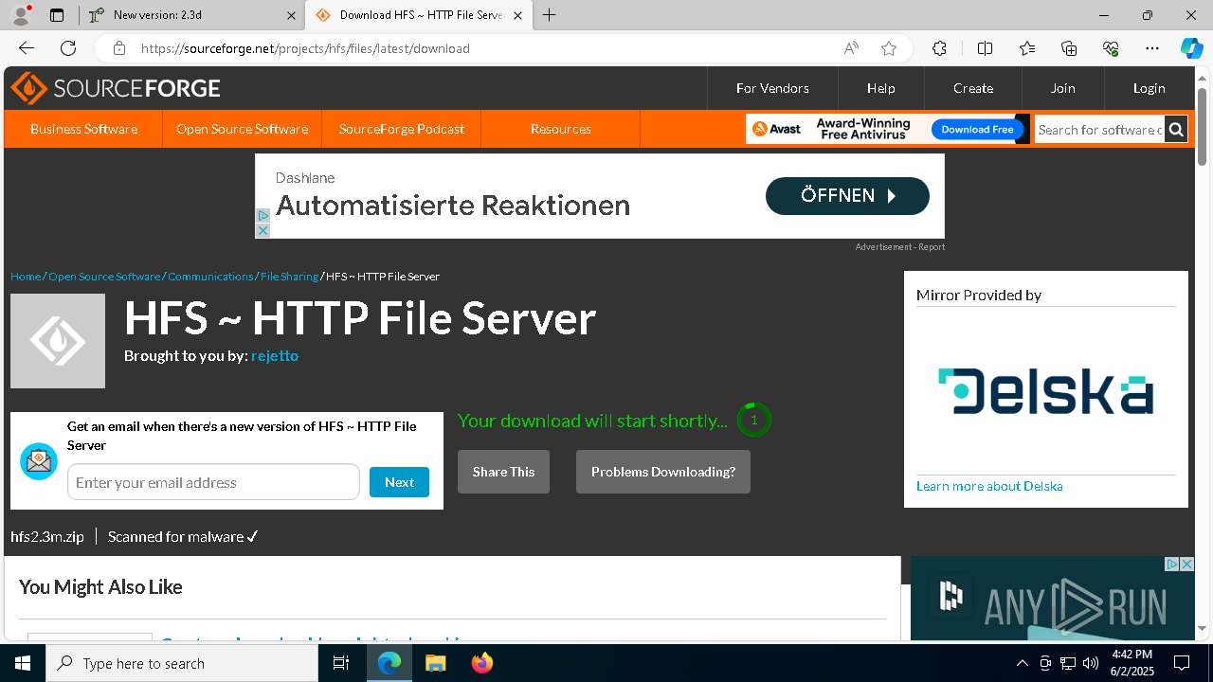The width and height of the screenshot is (1213, 682).
Task: Open the rejetto author link
Action: click(x=275, y=355)
